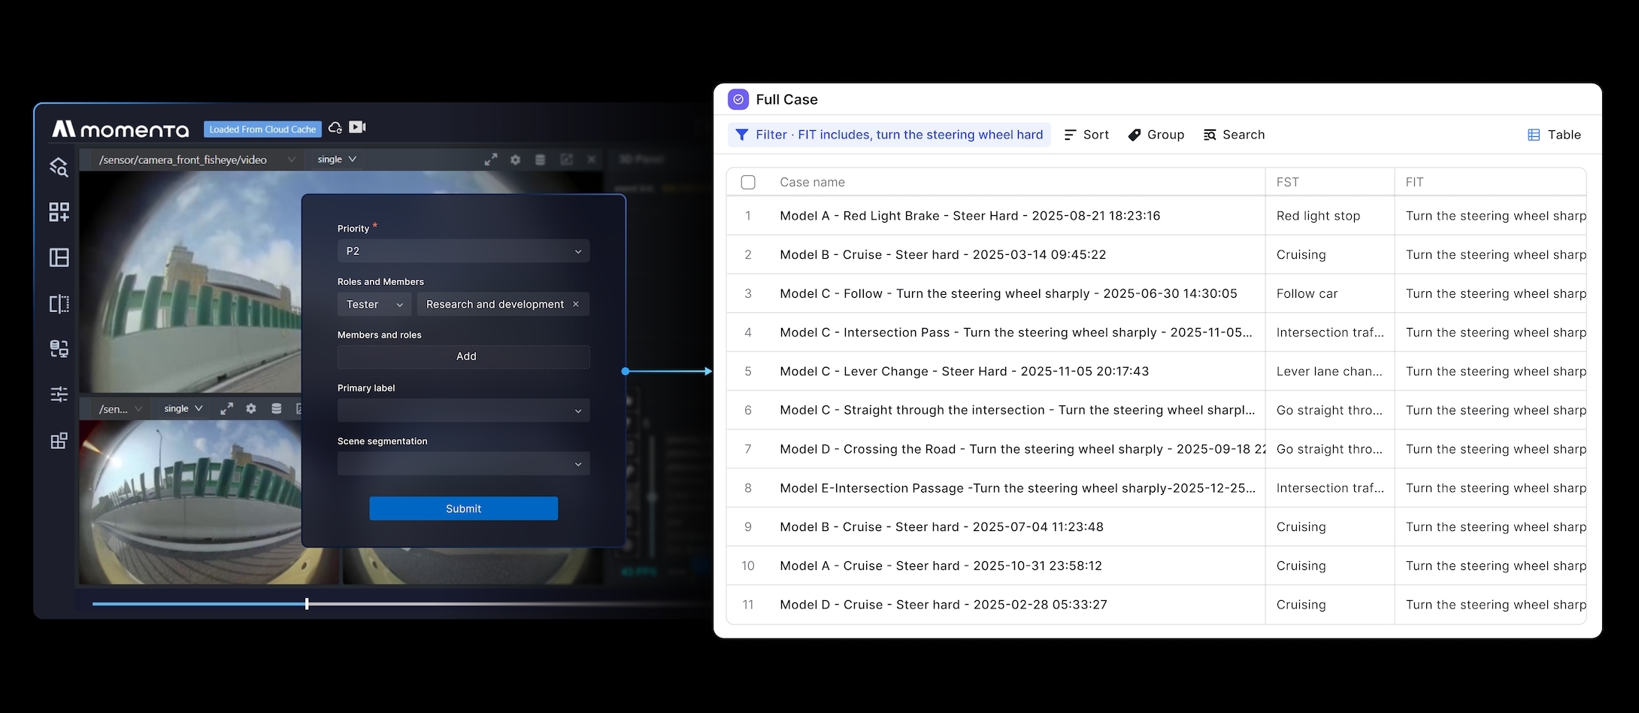Open the Group option in toolbar

[x=1156, y=135]
